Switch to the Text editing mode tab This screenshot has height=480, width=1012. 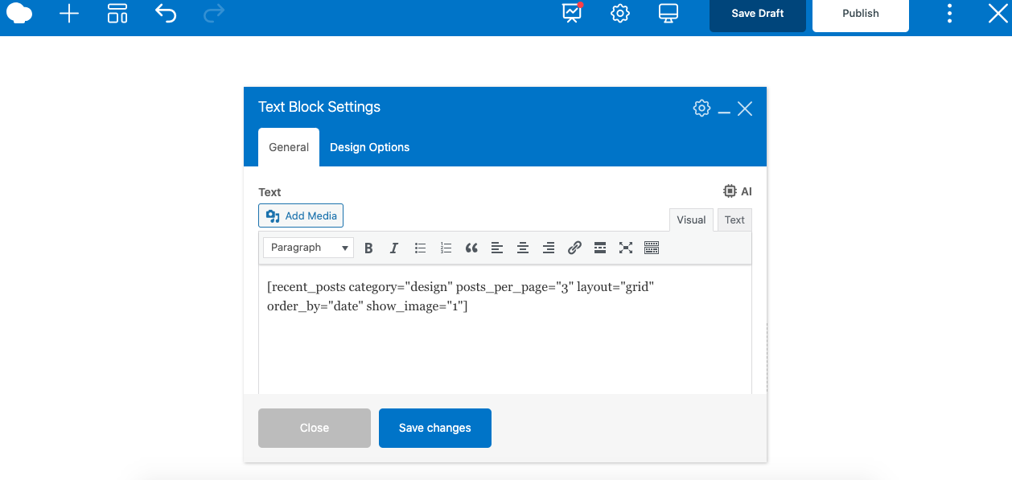733,219
